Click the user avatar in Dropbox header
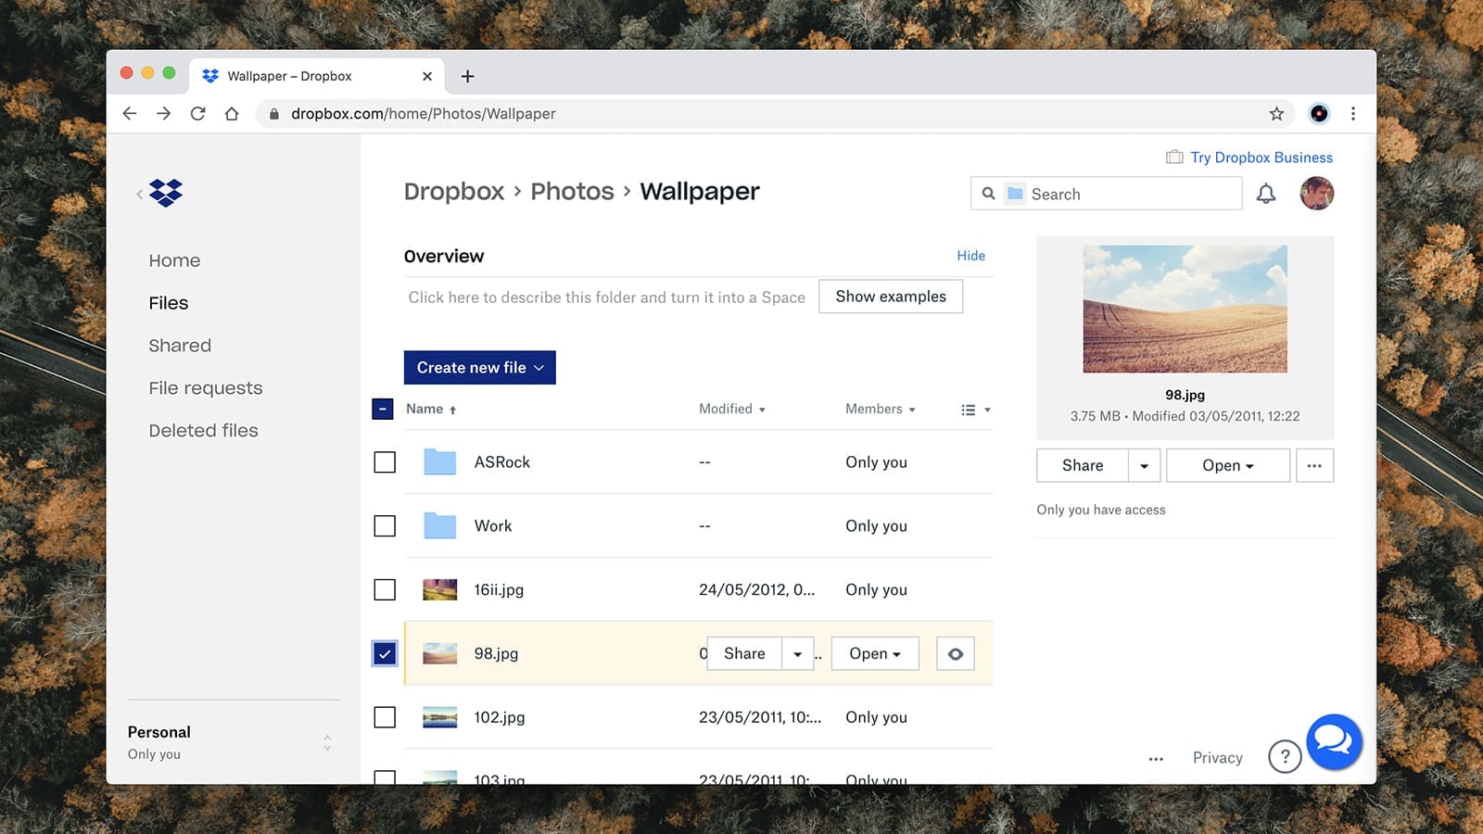Viewport: 1483px width, 834px height. point(1316,194)
